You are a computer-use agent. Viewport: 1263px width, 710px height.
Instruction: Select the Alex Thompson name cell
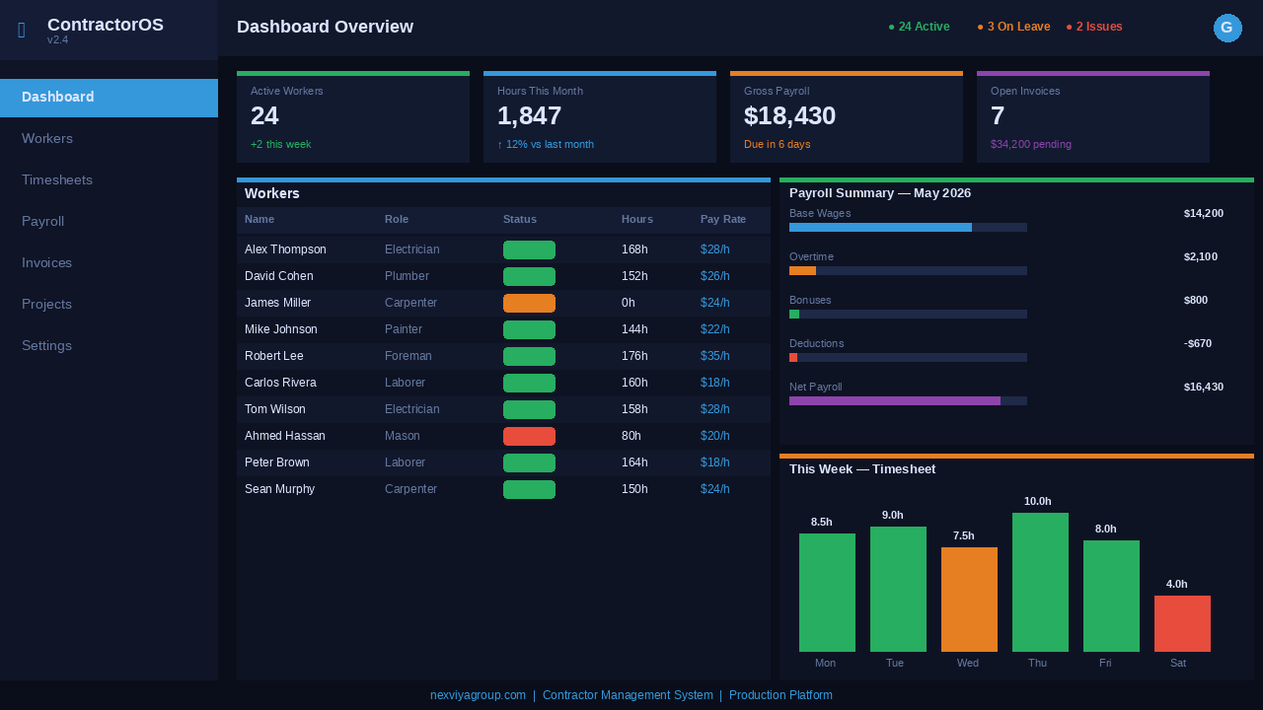coord(285,249)
